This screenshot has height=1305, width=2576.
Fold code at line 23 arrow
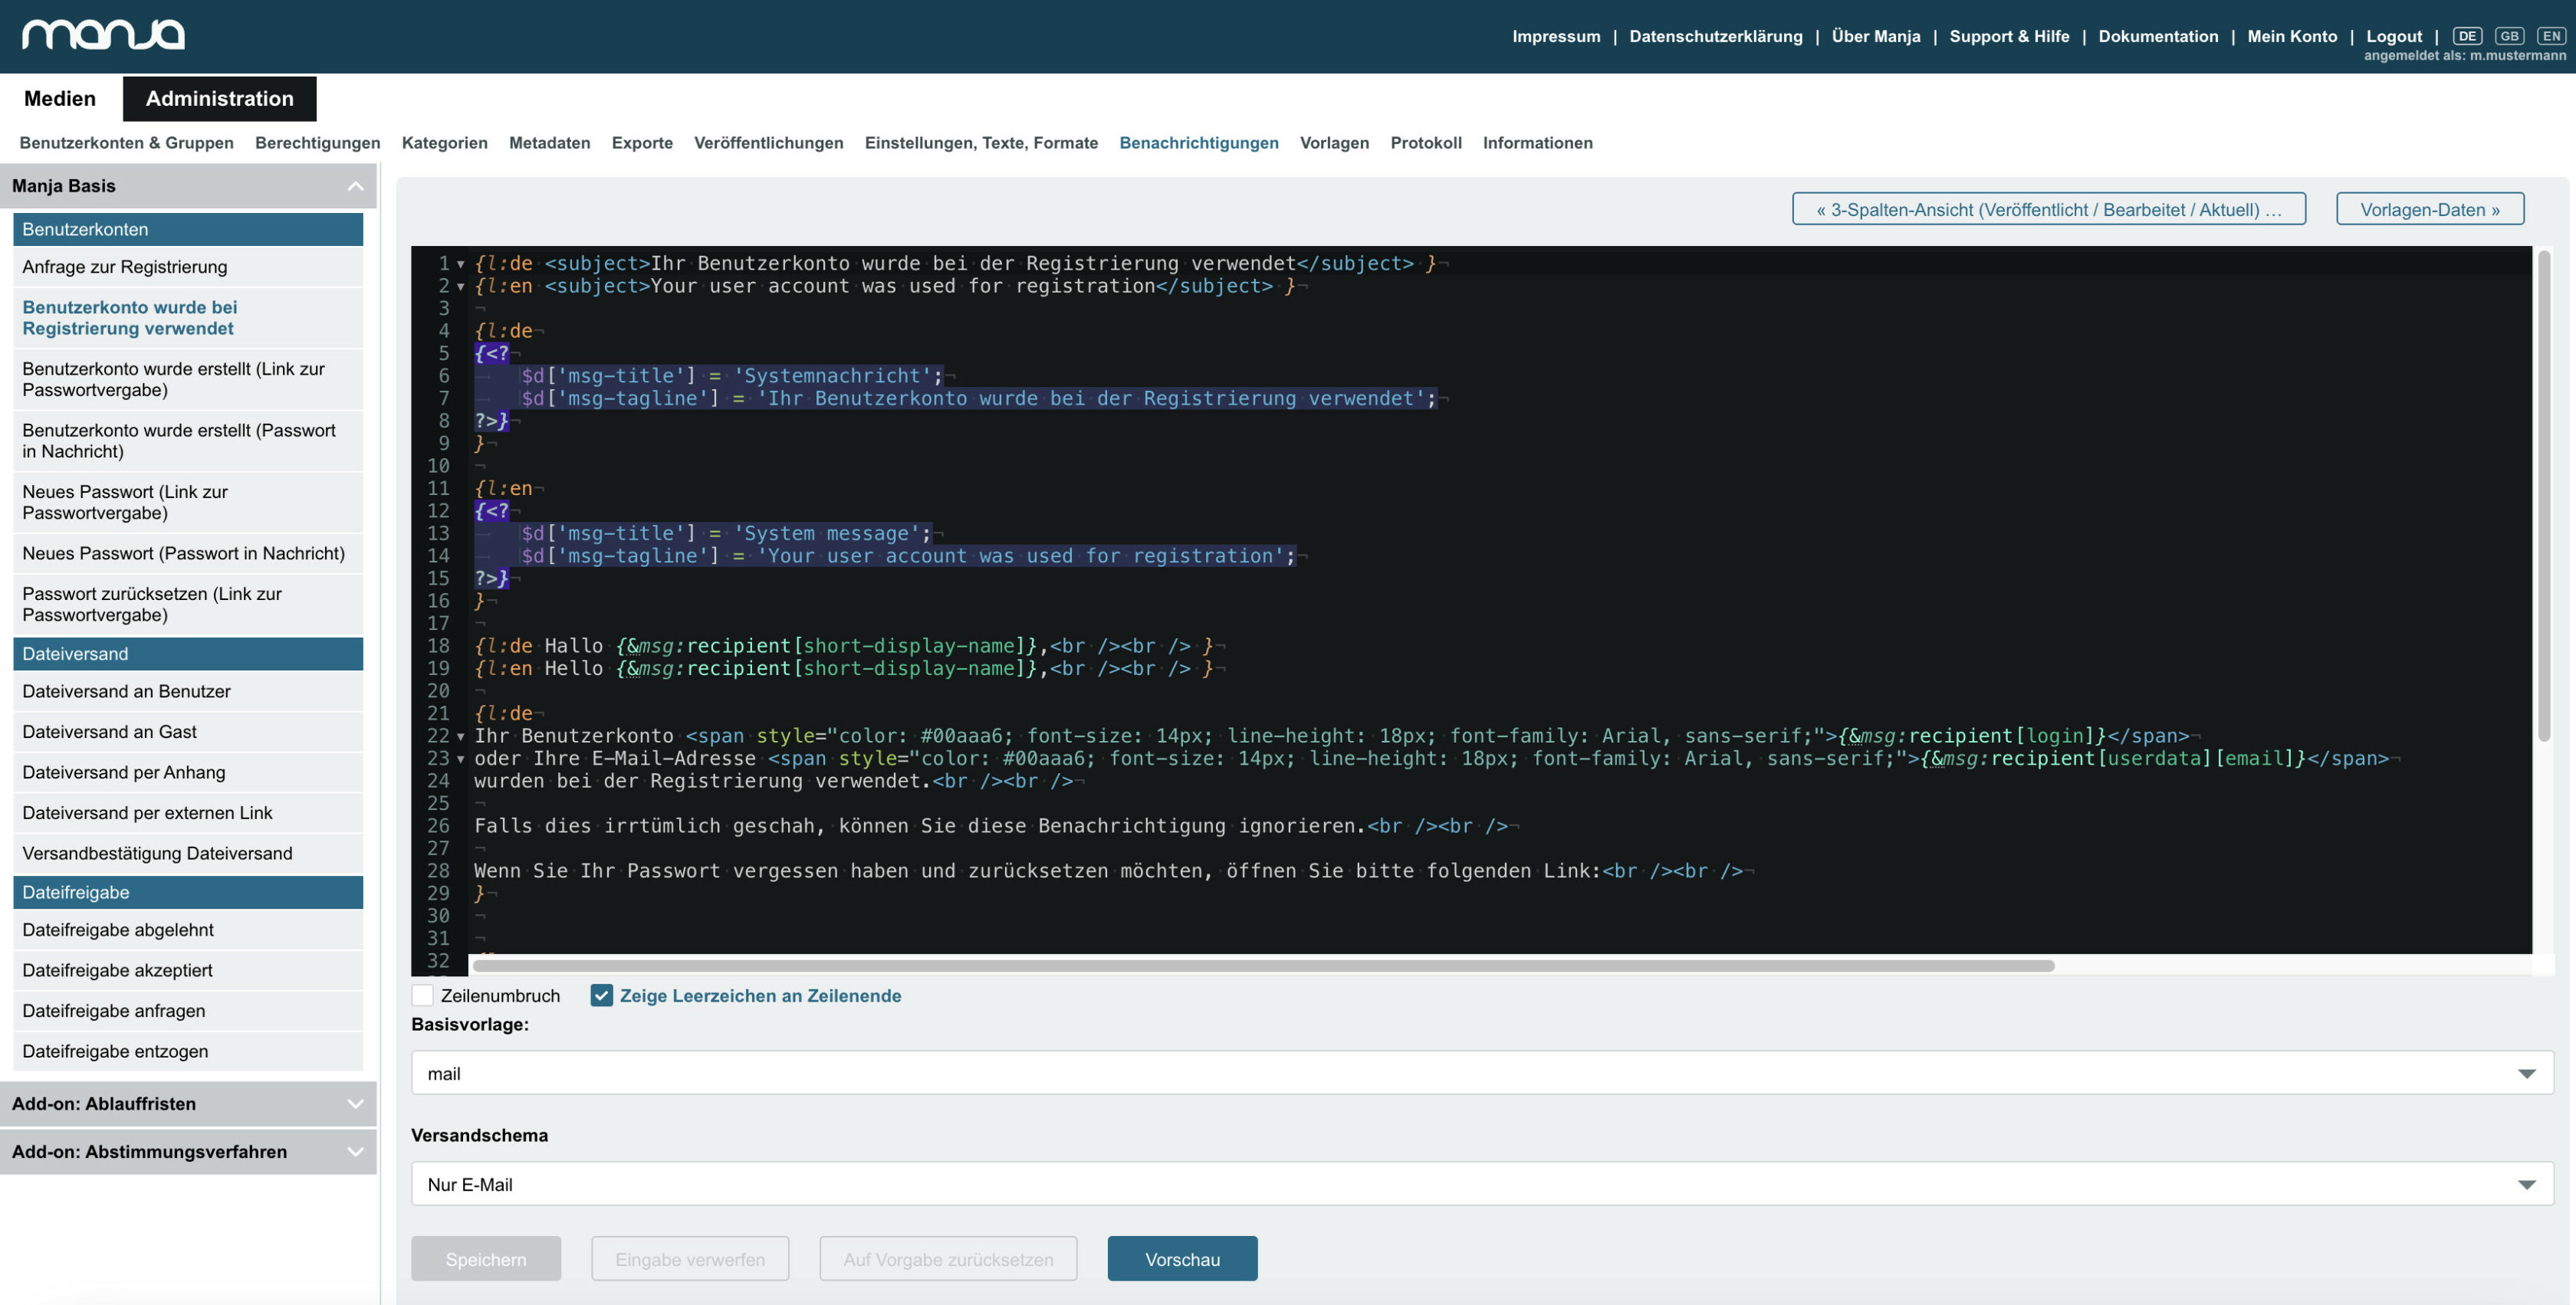coord(461,759)
